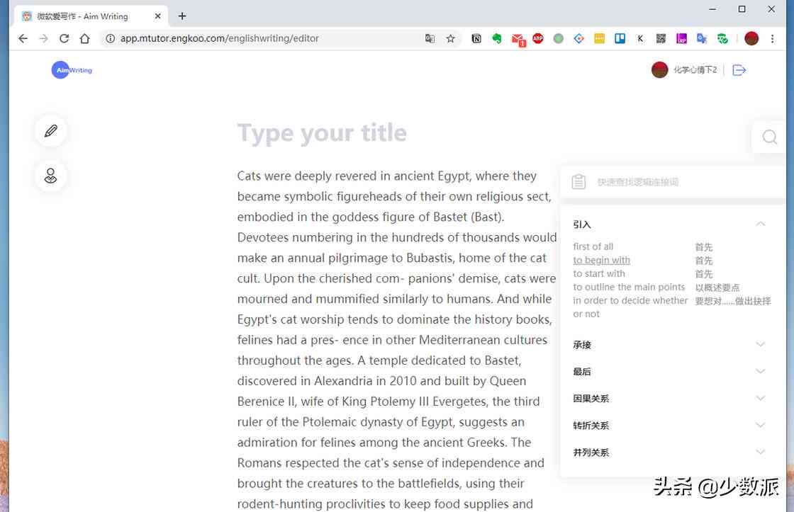Click the username 化学心情下2
Image resolution: width=794 pixels, height=512 pixels.
click(695, 70)
